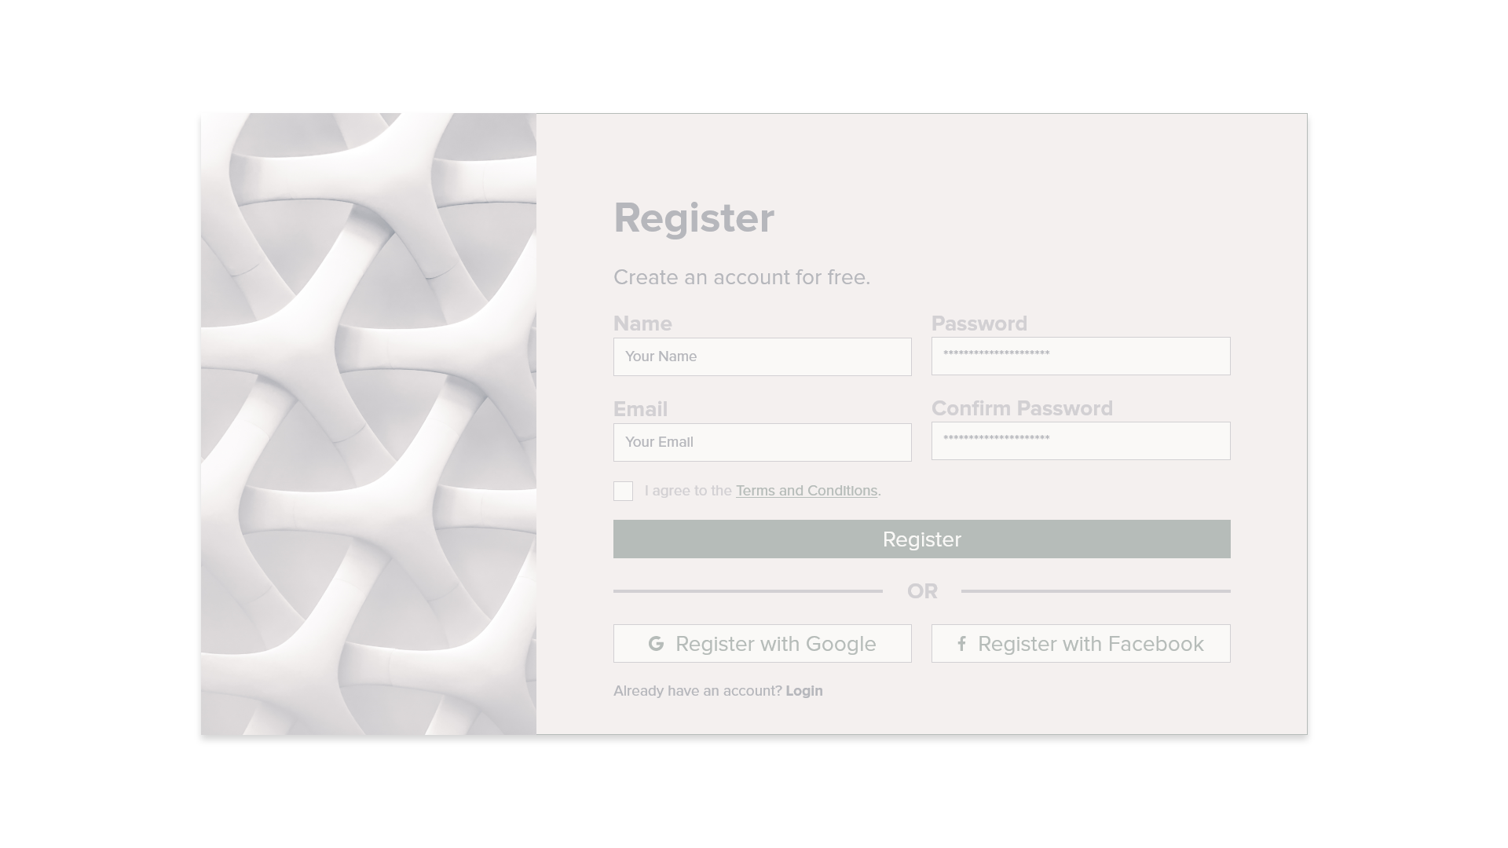Click inside the Your Name input field
The image size is (1508, 848).
click(x=761, y=356)
